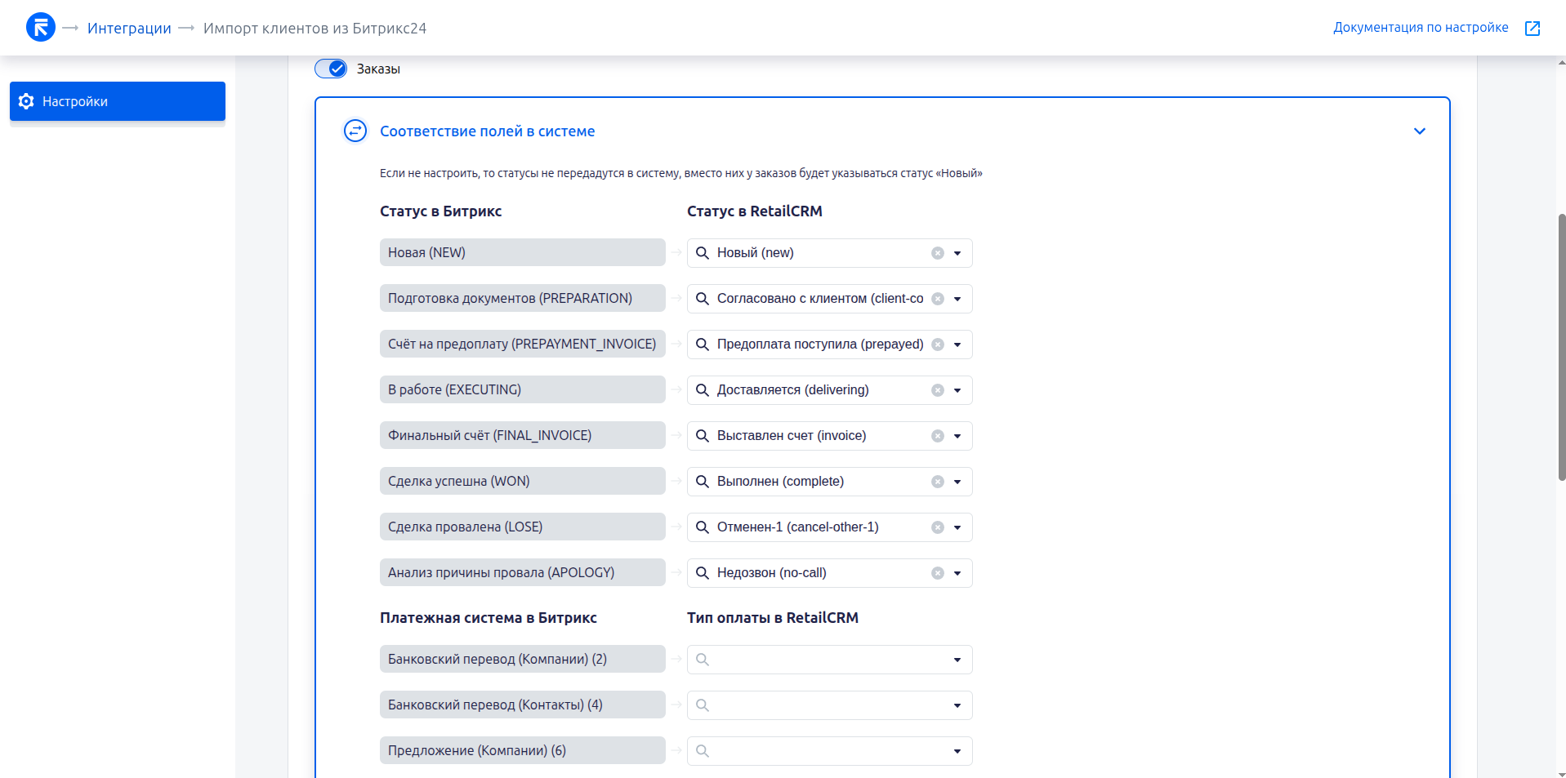Clear the Отменен-1 status value

click(938, 527)
